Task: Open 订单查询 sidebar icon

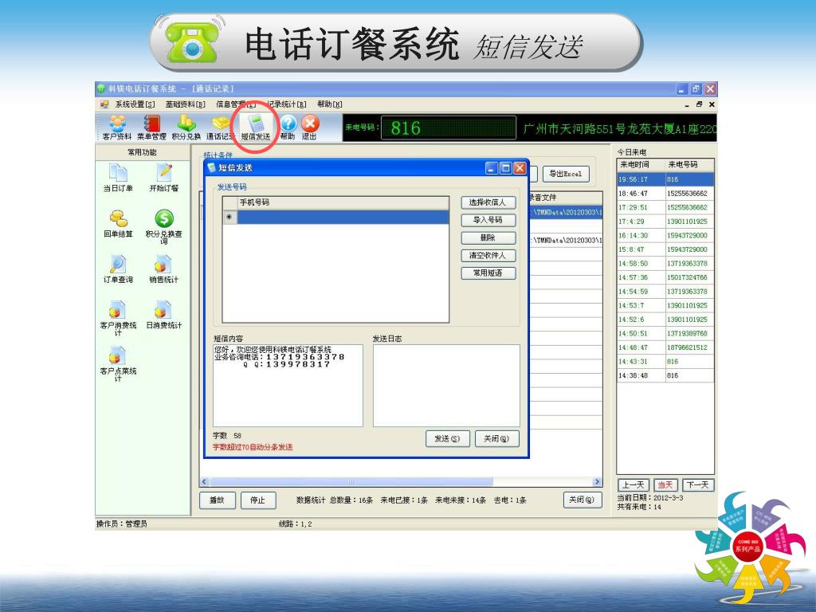Action: pos(118,269)
